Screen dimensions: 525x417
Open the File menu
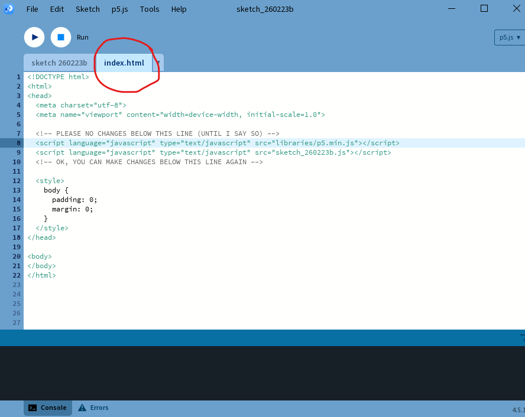click(x=33, y=9)
